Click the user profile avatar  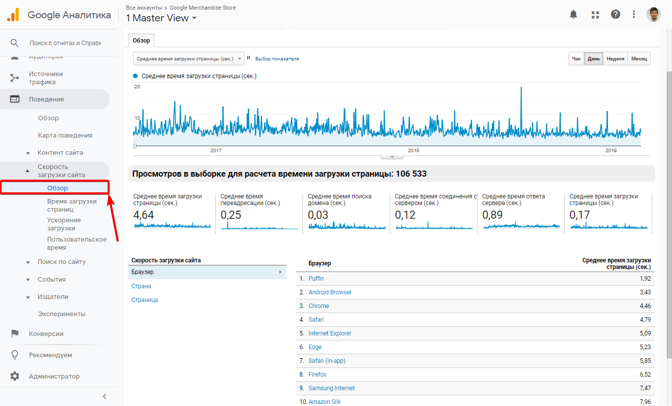click(x=654, y=15)
